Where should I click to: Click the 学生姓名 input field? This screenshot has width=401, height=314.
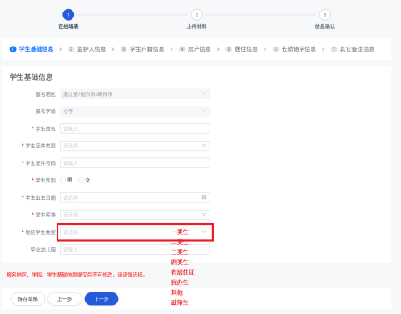click(x=135, y=128)
